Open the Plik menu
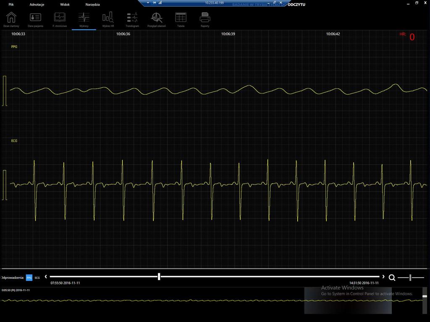430x322 pixels. coord(11,4)
